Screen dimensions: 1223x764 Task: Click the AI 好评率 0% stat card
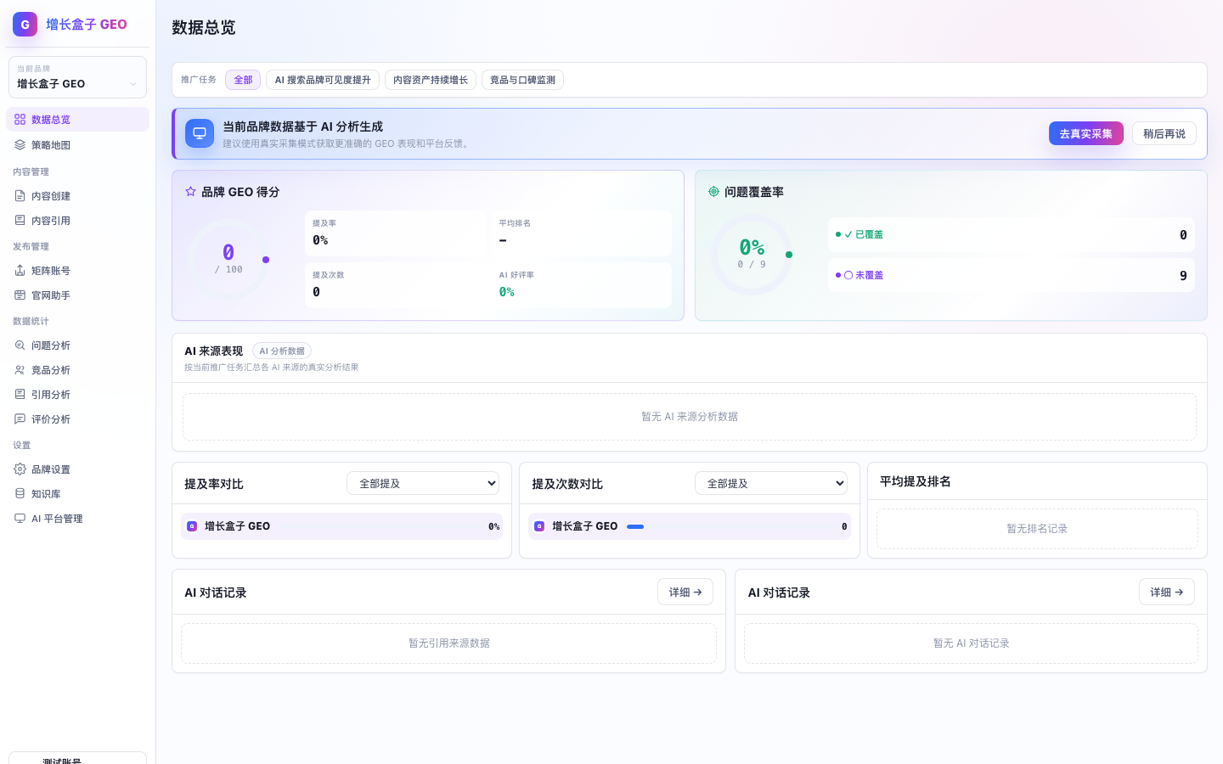pos(582,284)
